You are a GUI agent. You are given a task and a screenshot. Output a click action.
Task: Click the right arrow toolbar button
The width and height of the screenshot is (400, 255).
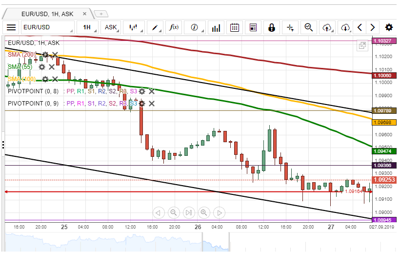[373, 27]
